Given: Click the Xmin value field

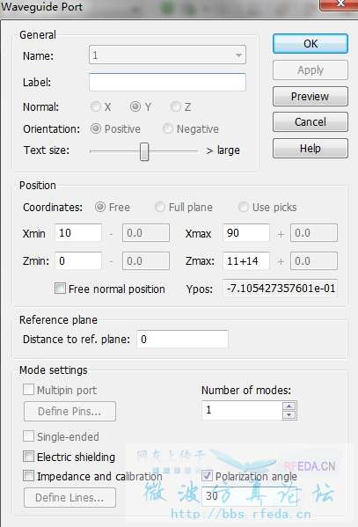Looking at the screenshot, I should (x=78, y=233).
